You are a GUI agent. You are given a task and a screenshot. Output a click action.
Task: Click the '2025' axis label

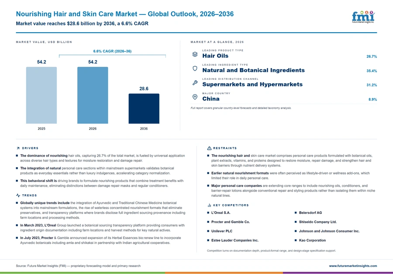pyautogui.click(x=41, y=128)
